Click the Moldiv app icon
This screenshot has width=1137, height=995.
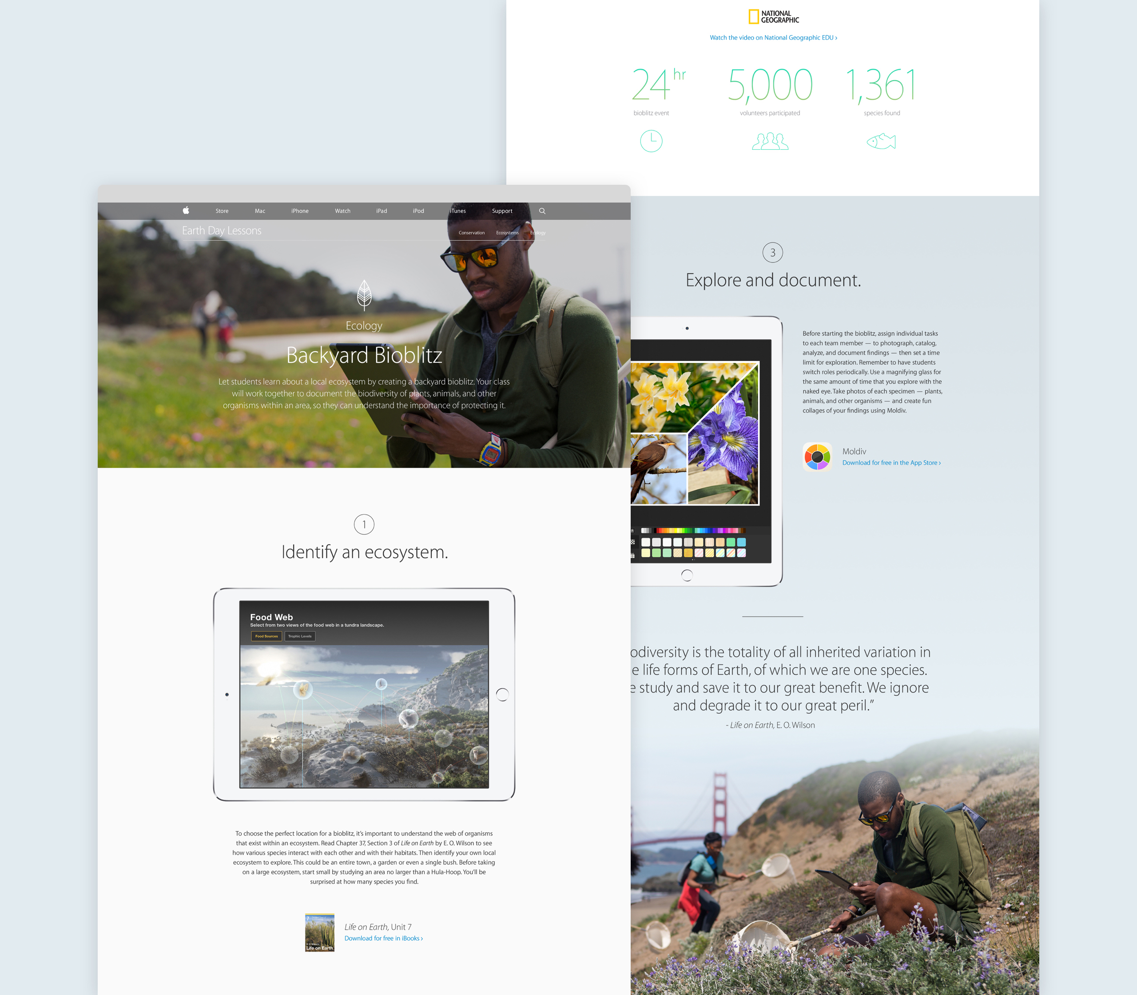[x=817, y=455]
